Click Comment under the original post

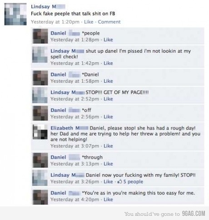point(109,22)
